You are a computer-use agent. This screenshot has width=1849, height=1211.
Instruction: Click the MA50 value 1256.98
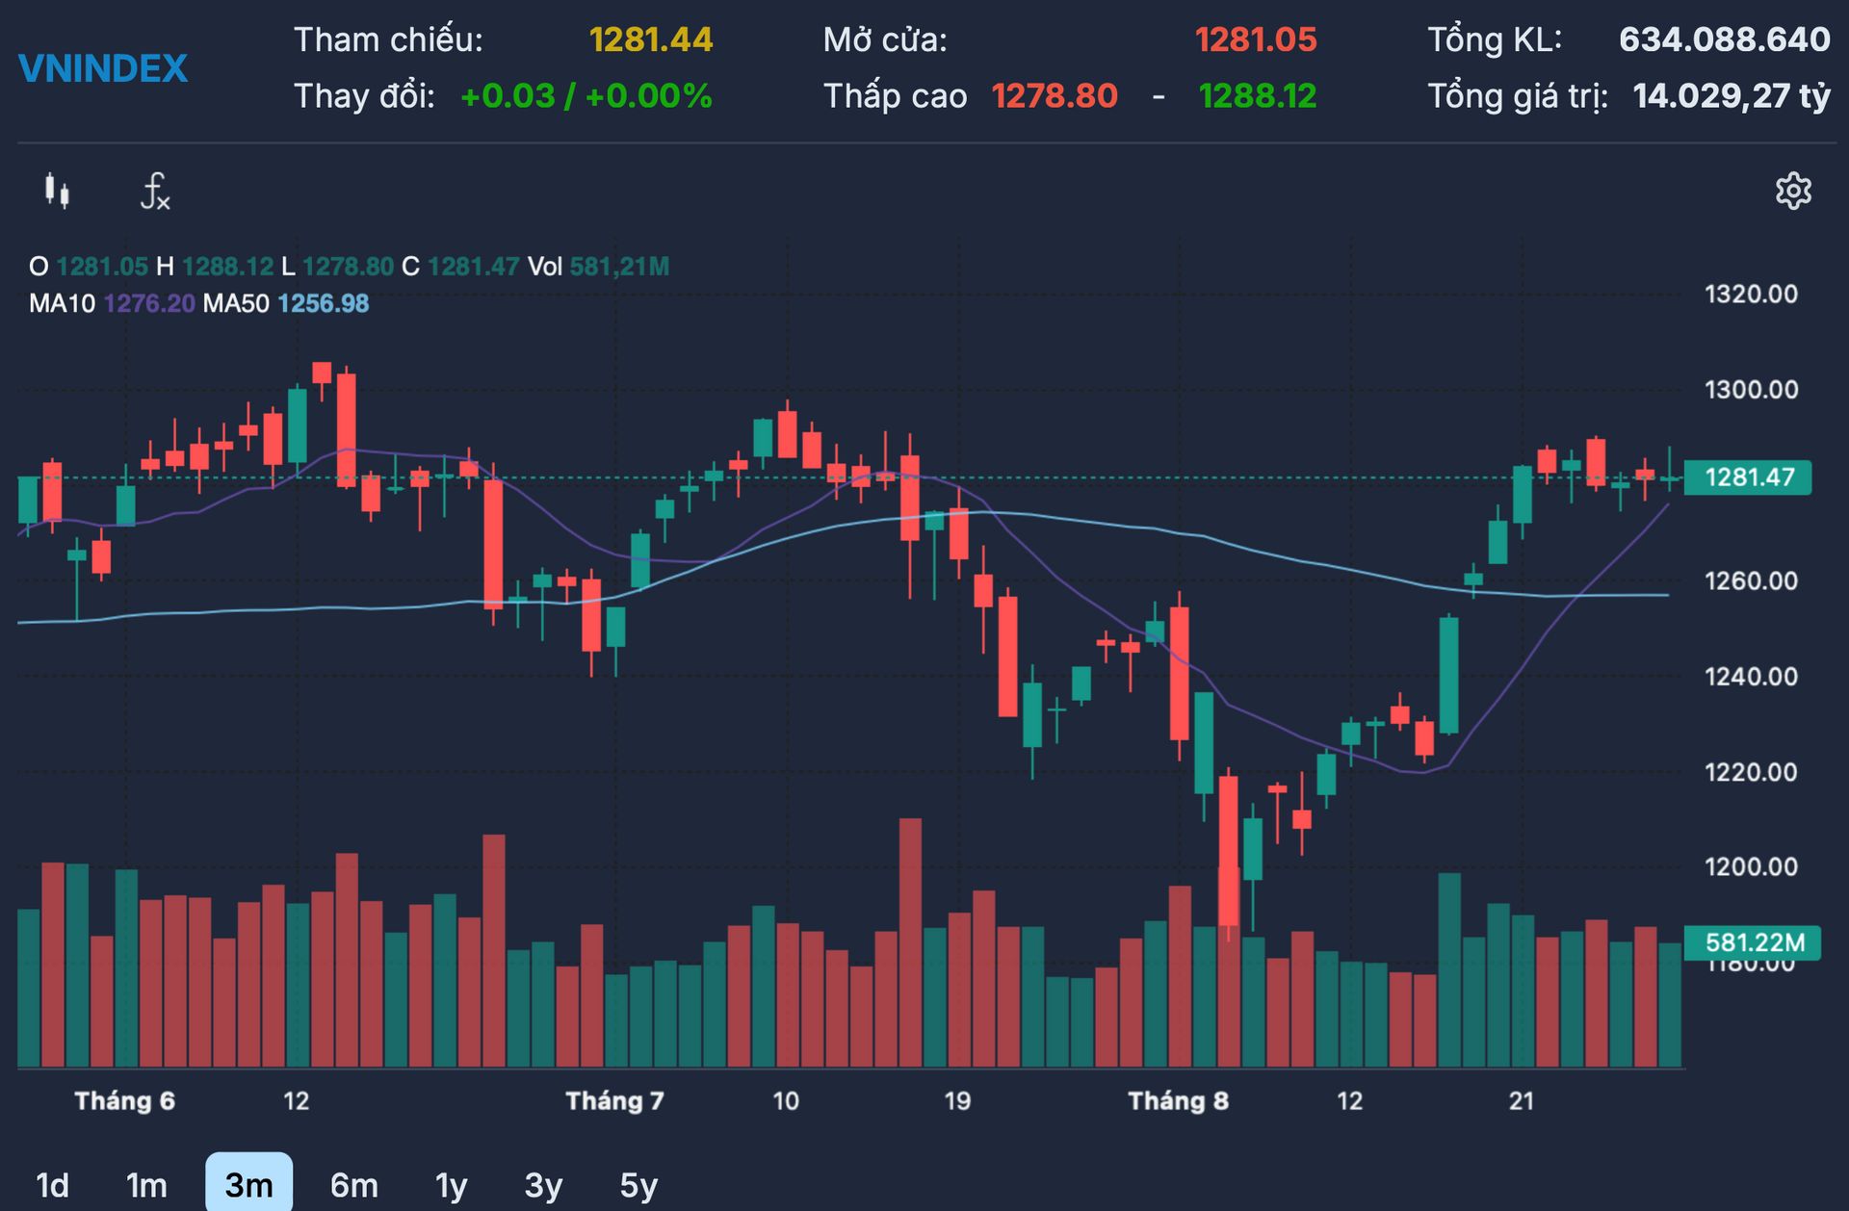coord(324,303)
